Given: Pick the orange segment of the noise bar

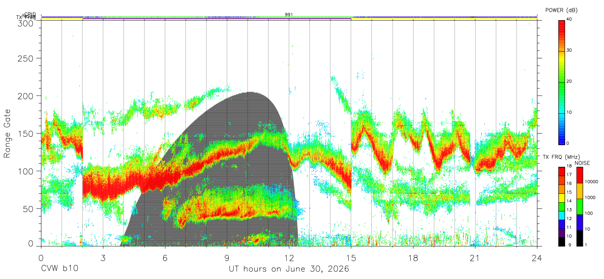Looking at the screenshot, I should [x=579, y=191].
